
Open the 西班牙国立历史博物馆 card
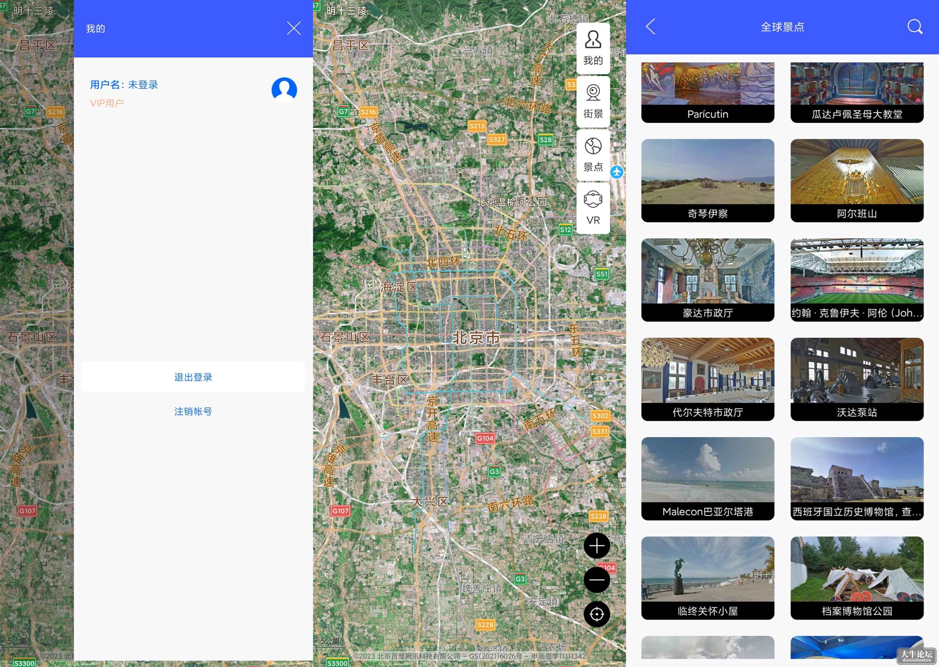coord(857,478)
